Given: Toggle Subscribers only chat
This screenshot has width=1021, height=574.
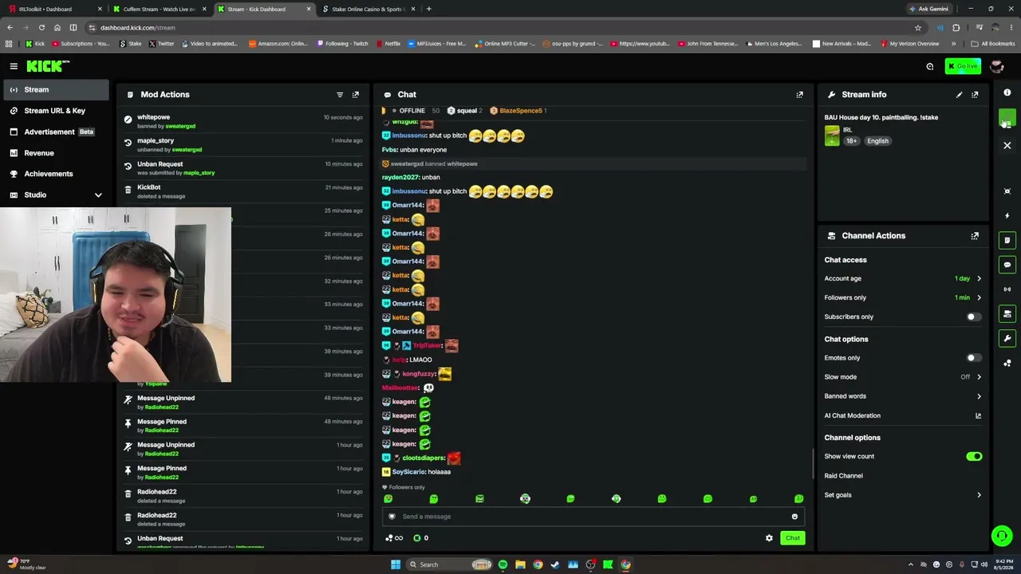Looking at the screenshot, I should tap(974, 316).
